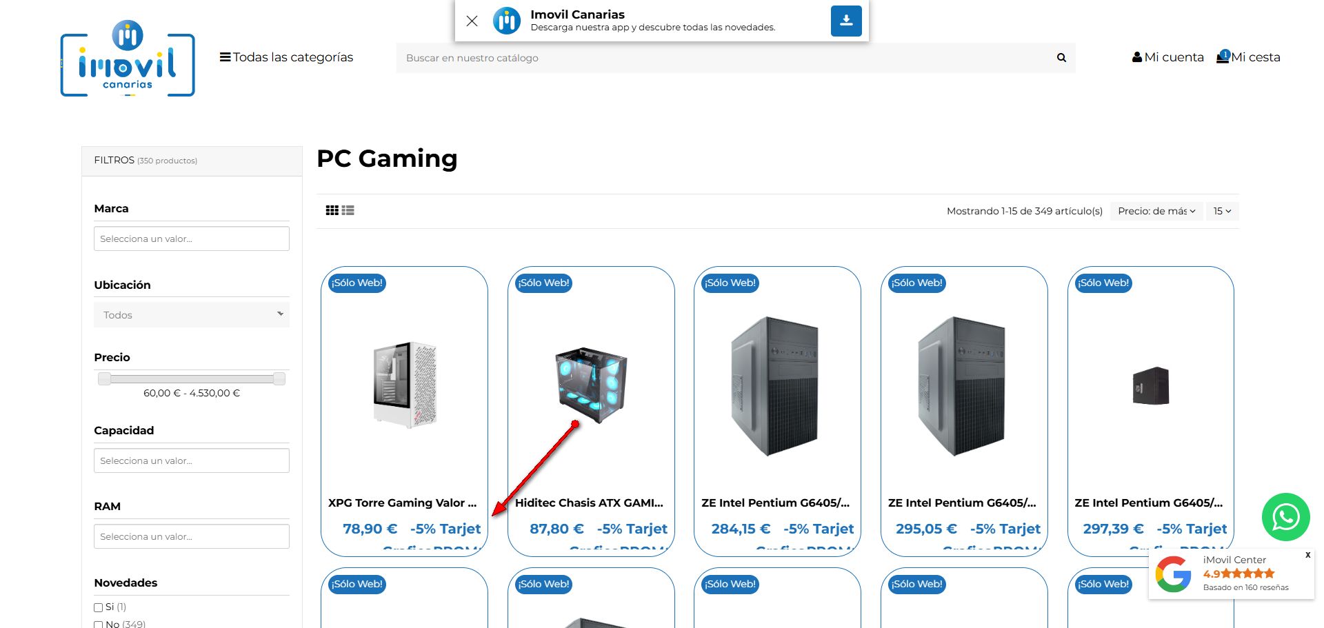Screen dimensions: 1324x628
Task: Open the Hiditec Chasis ATX product image
Action: tap(591, 385)
